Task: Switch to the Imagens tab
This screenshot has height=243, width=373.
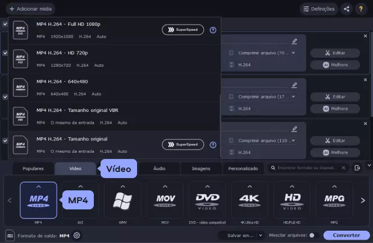Action: (x=201, y=169)
